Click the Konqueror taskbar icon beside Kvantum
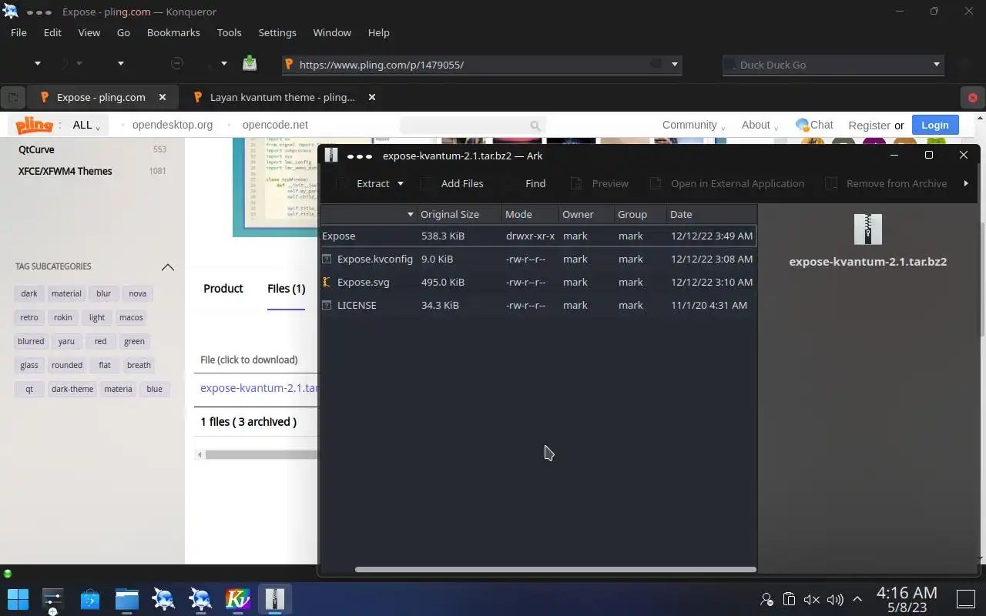This screenshot has height=616, width=986. (201, 599)
